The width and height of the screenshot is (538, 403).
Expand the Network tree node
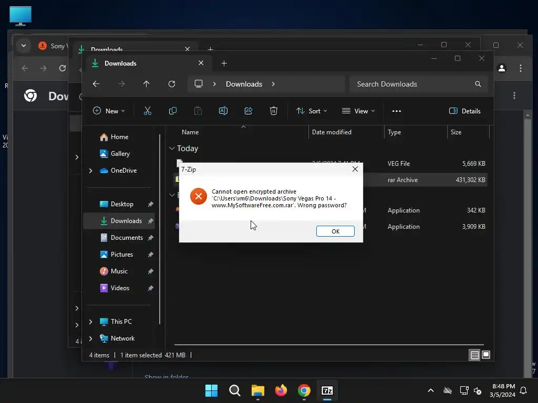pyautogui.click(x=90, y=338)
